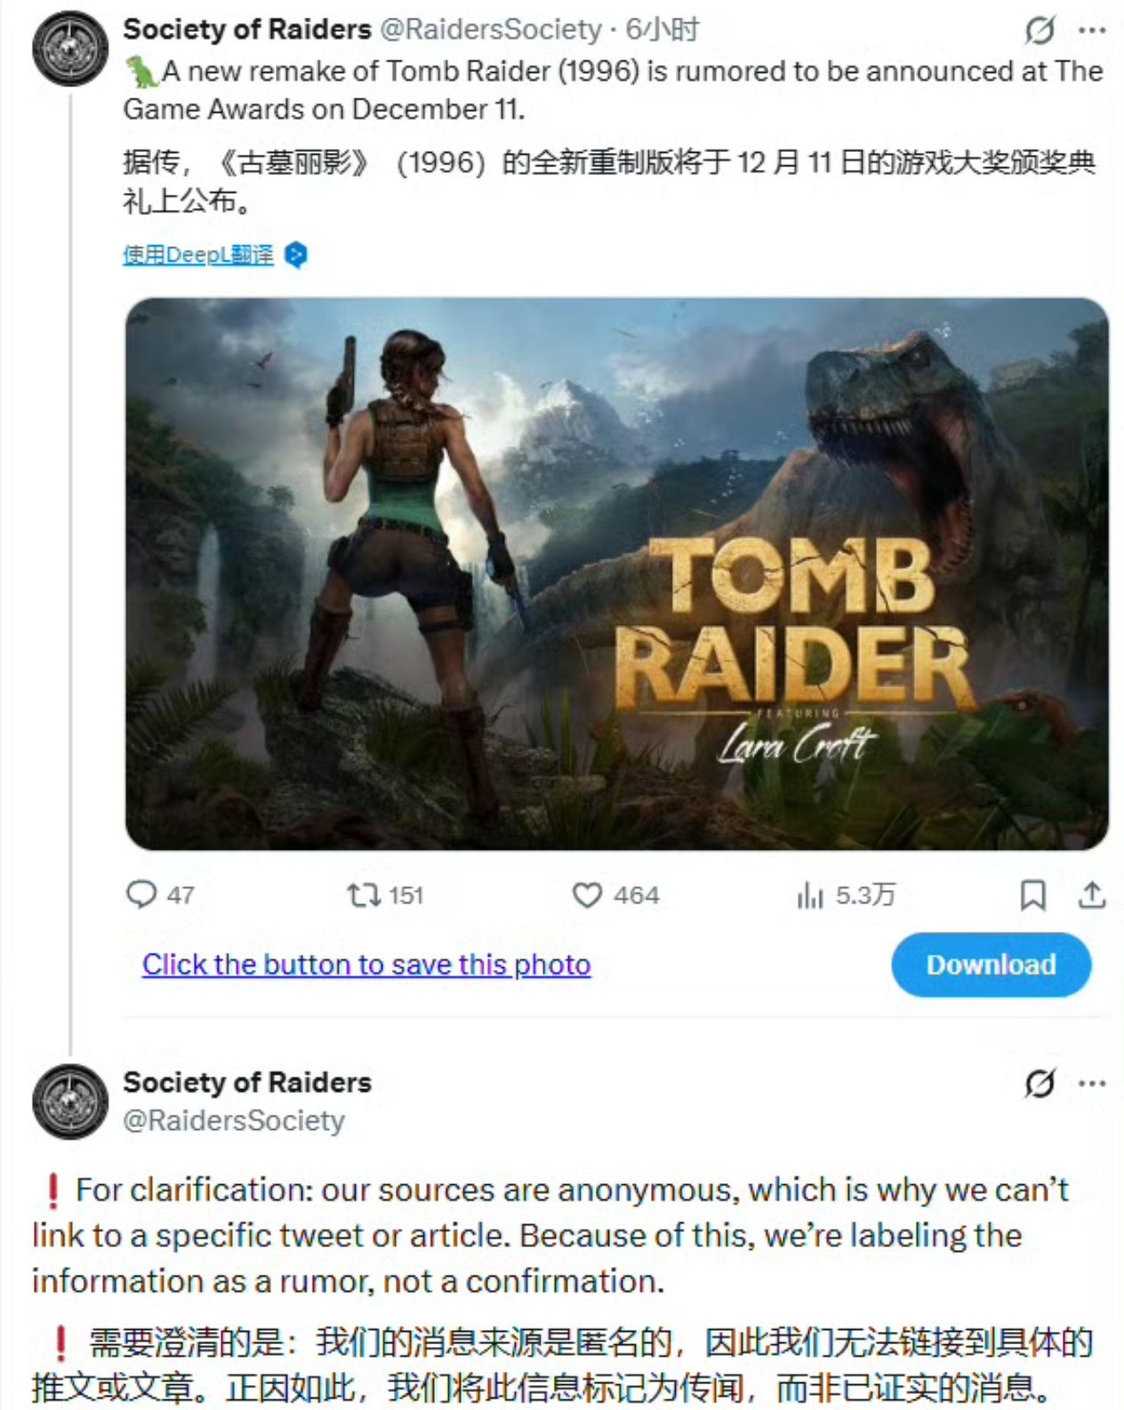Click the Grok icon on second tweet
Screen dimensions: 1124x1410
[x=1040, y=1084]
